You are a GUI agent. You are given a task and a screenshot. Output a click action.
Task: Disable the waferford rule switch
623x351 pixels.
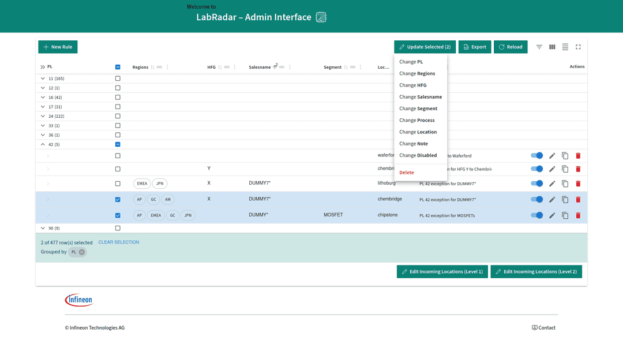tap(537, 155)
